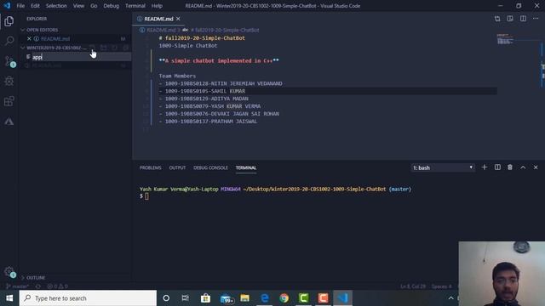545x306 pixels.
Task: Click the triangle extension icon in activity bar
Action: pyautogui.click(x=9, y=121)
